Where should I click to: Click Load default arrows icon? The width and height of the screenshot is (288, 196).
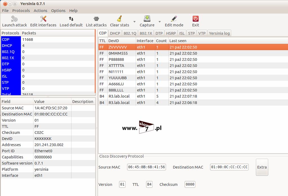pyautogui.click(x=71, y=19)
